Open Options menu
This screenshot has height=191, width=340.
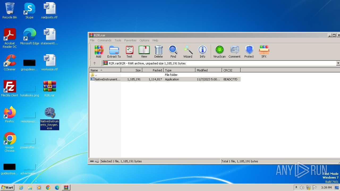coord(144,40)
